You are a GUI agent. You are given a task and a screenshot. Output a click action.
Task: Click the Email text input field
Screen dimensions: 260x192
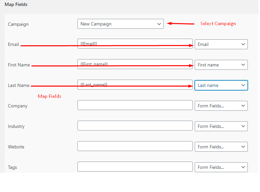135,44
